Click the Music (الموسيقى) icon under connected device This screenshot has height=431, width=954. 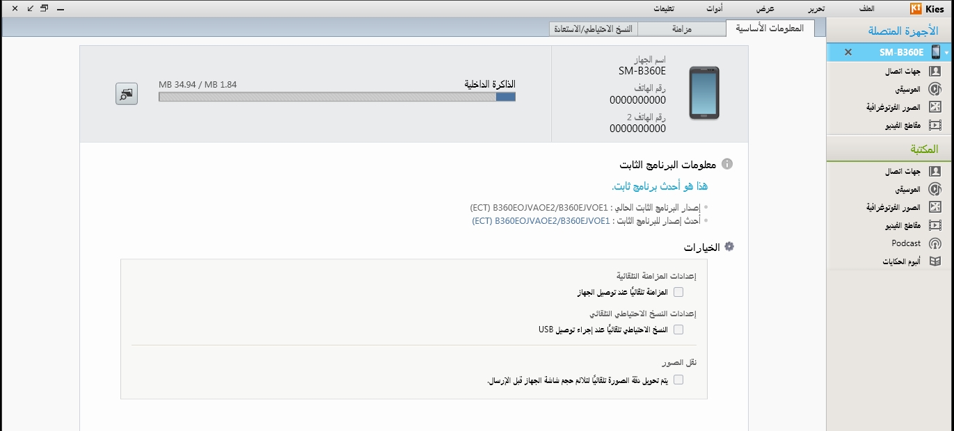[x=935, y=90]
